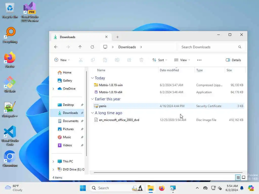
Task: Click the search magnifier icon in Explorer
Action: coord(240,47)
